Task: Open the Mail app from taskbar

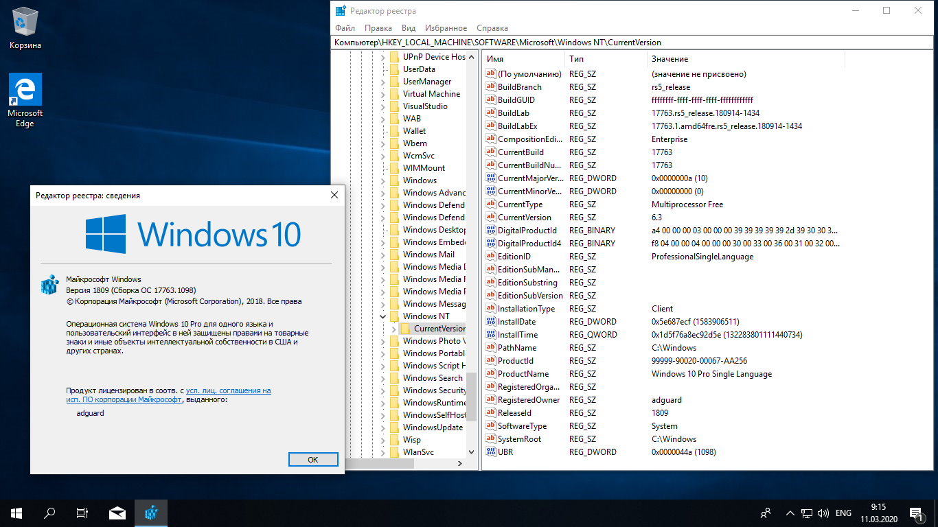Action: [x=117, y=513]
